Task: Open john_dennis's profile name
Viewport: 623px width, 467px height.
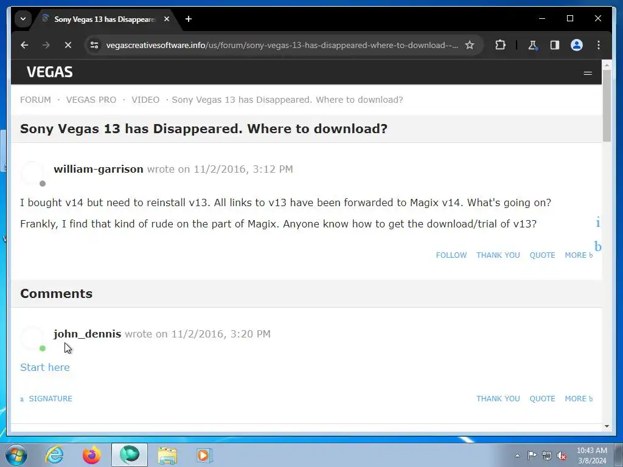Action: coord(88,334)
